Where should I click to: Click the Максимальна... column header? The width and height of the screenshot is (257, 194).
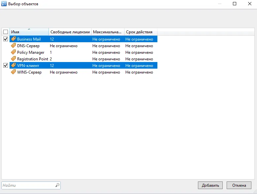coord(108,32)
